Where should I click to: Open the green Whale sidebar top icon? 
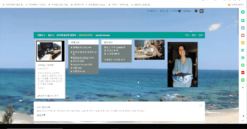(x=243, y=12)
